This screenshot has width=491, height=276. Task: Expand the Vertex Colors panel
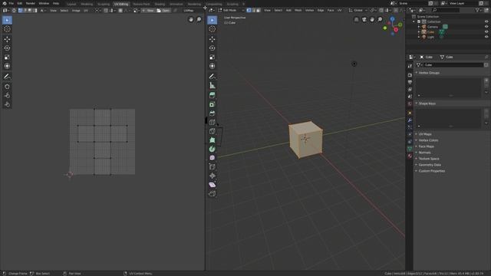click(x=428, y=140)
